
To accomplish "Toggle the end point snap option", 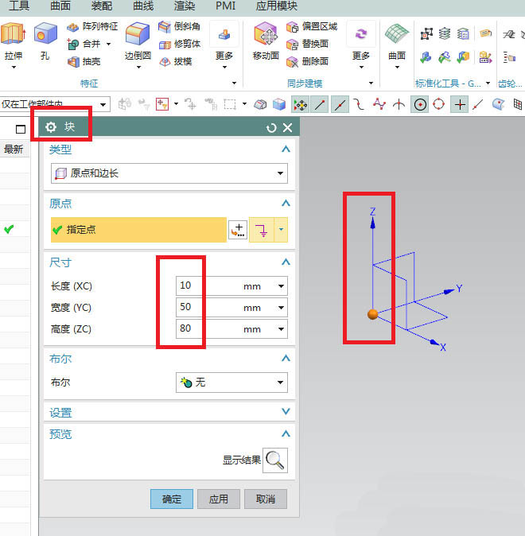I will 320,105.
